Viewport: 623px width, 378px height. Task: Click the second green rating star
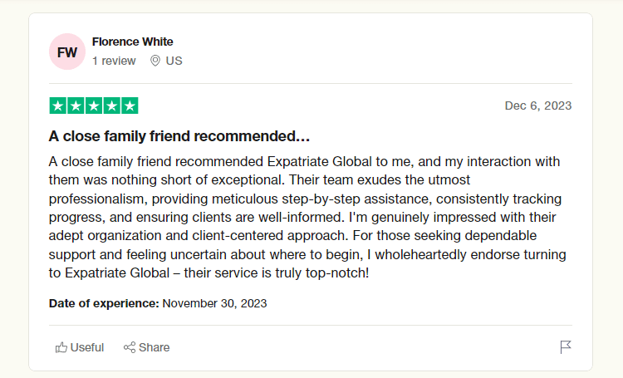click(x=76, y=106)
